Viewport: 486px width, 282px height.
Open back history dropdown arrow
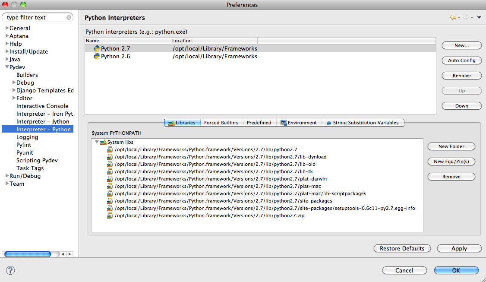[459, 18]
